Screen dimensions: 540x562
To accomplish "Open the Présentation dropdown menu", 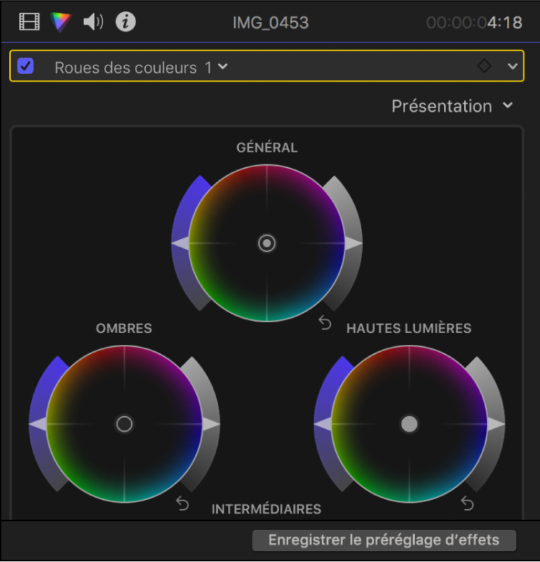I will point(452,106).
